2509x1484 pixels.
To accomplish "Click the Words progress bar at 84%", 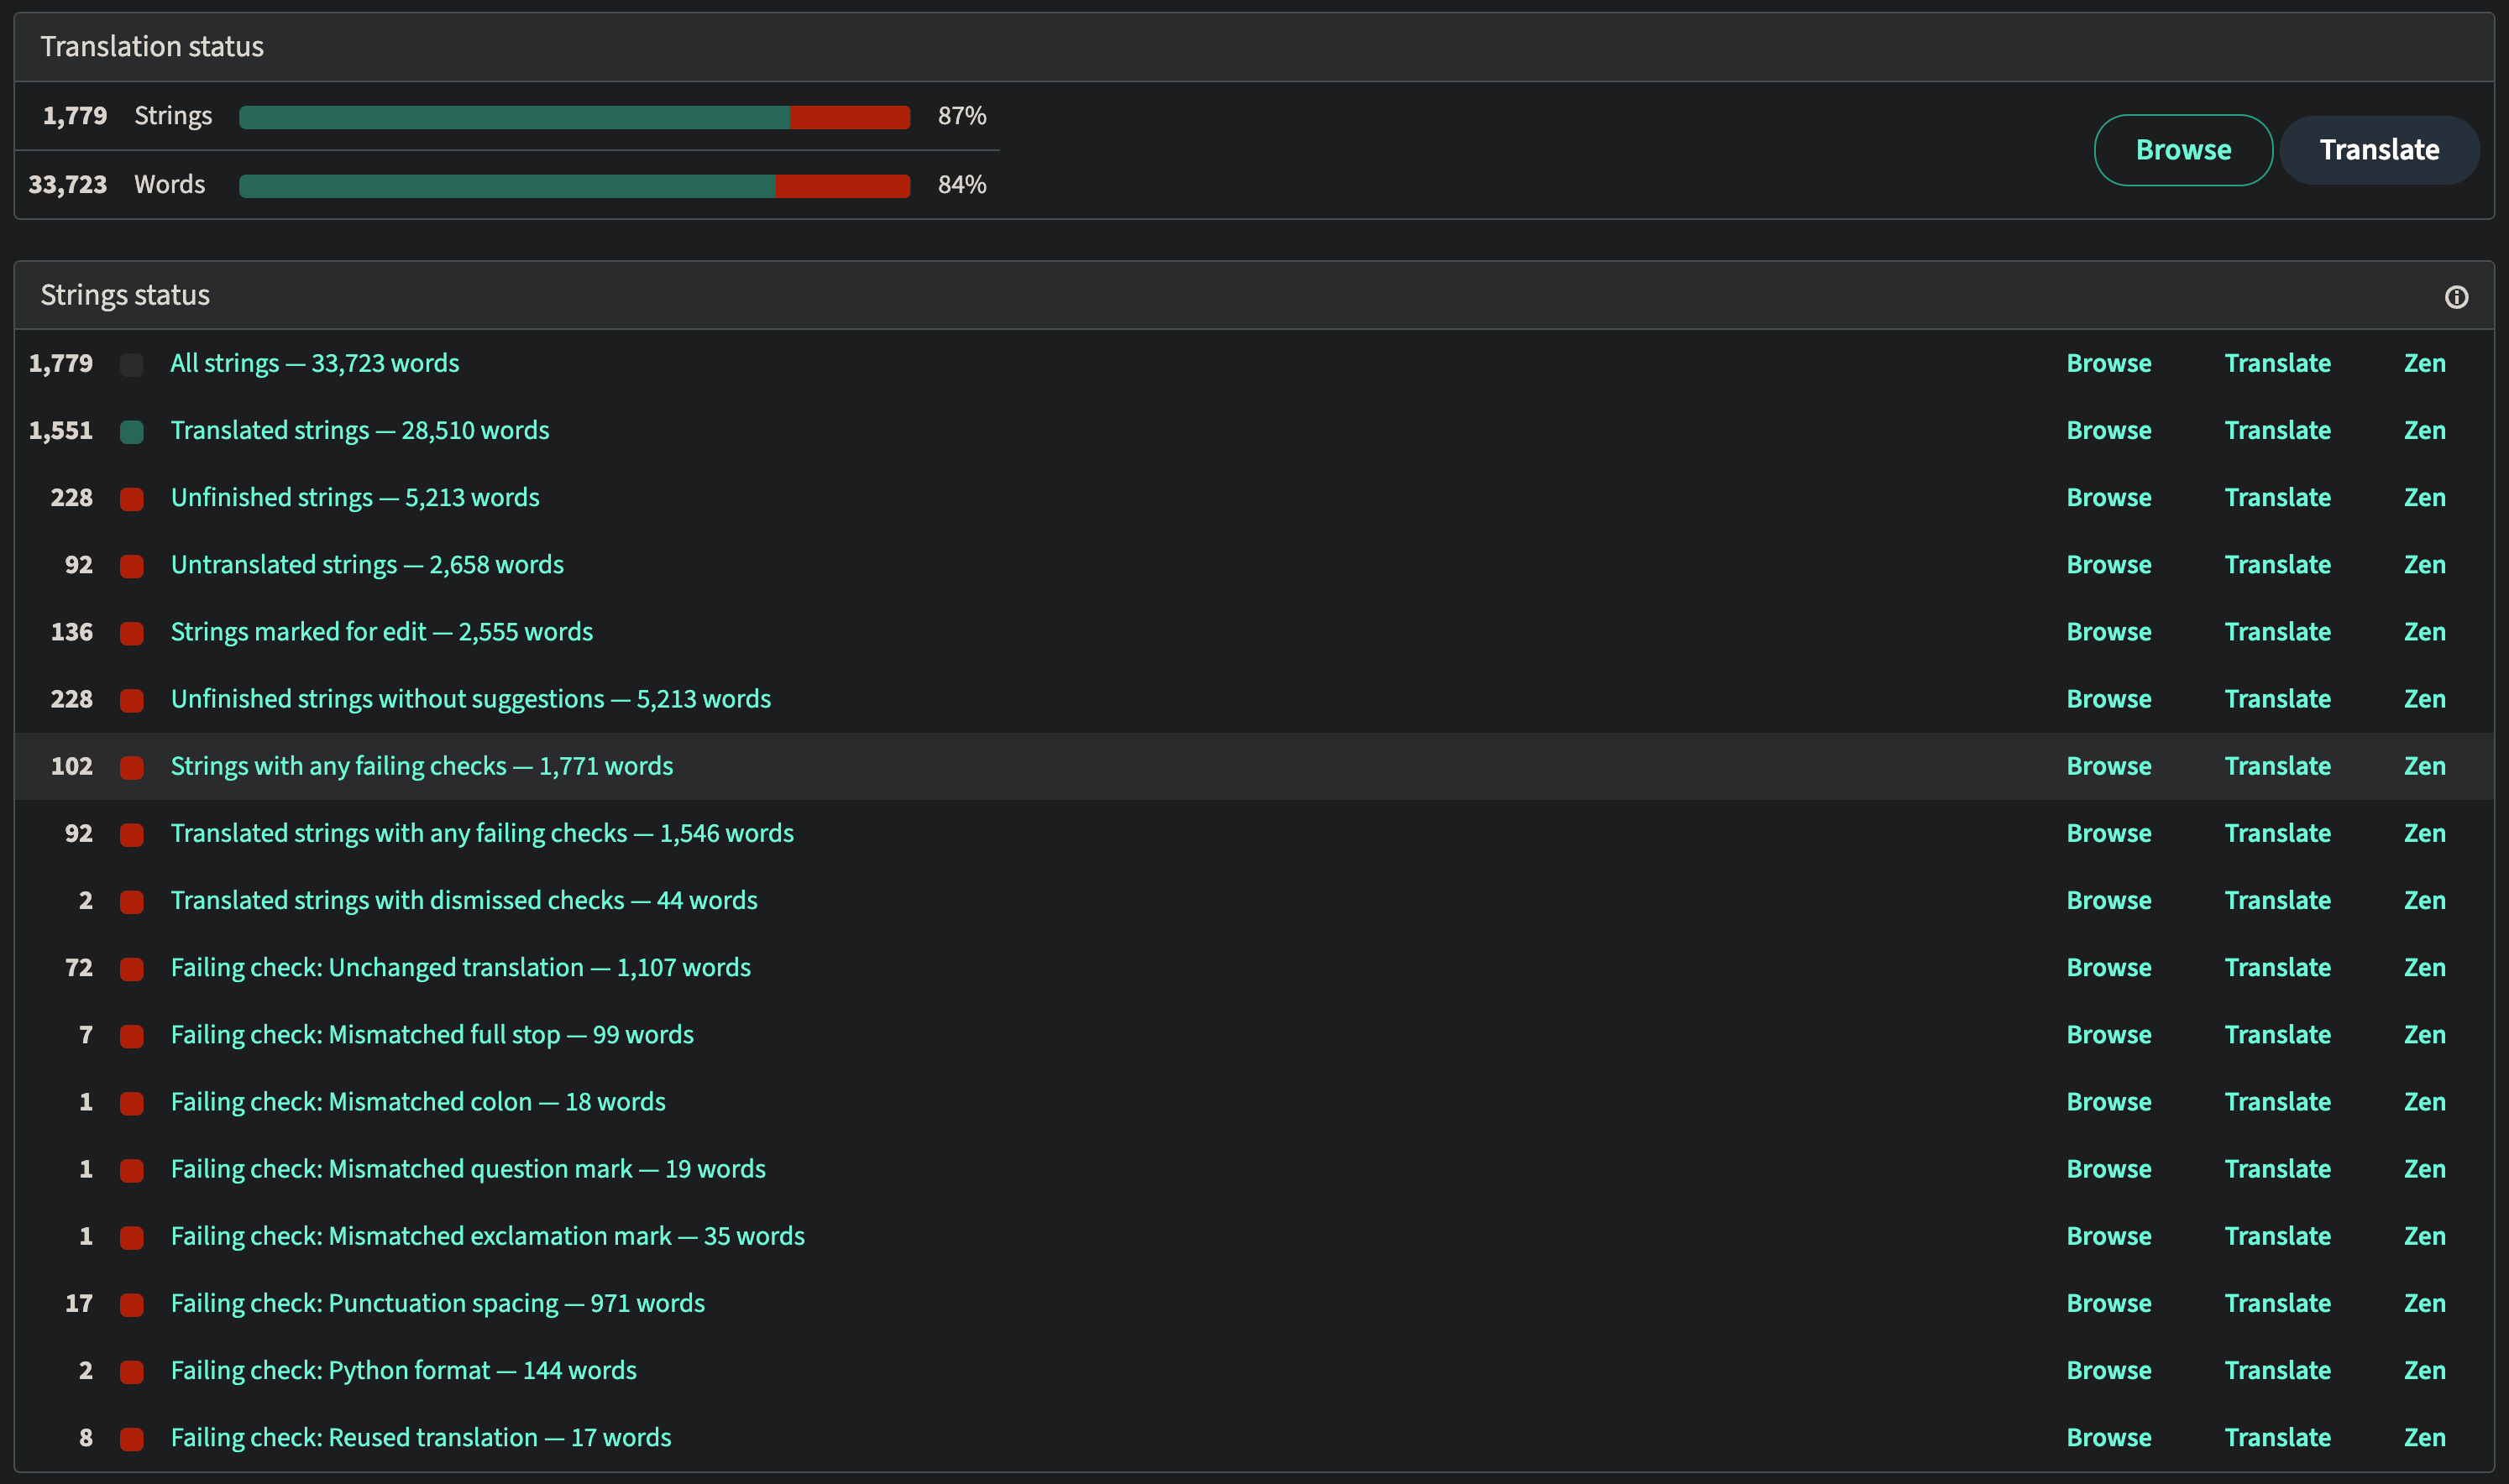I will 574,186.
